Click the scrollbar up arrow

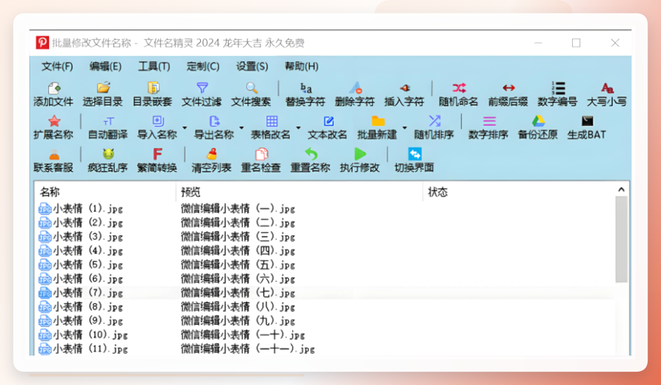[x=621, y=190]
